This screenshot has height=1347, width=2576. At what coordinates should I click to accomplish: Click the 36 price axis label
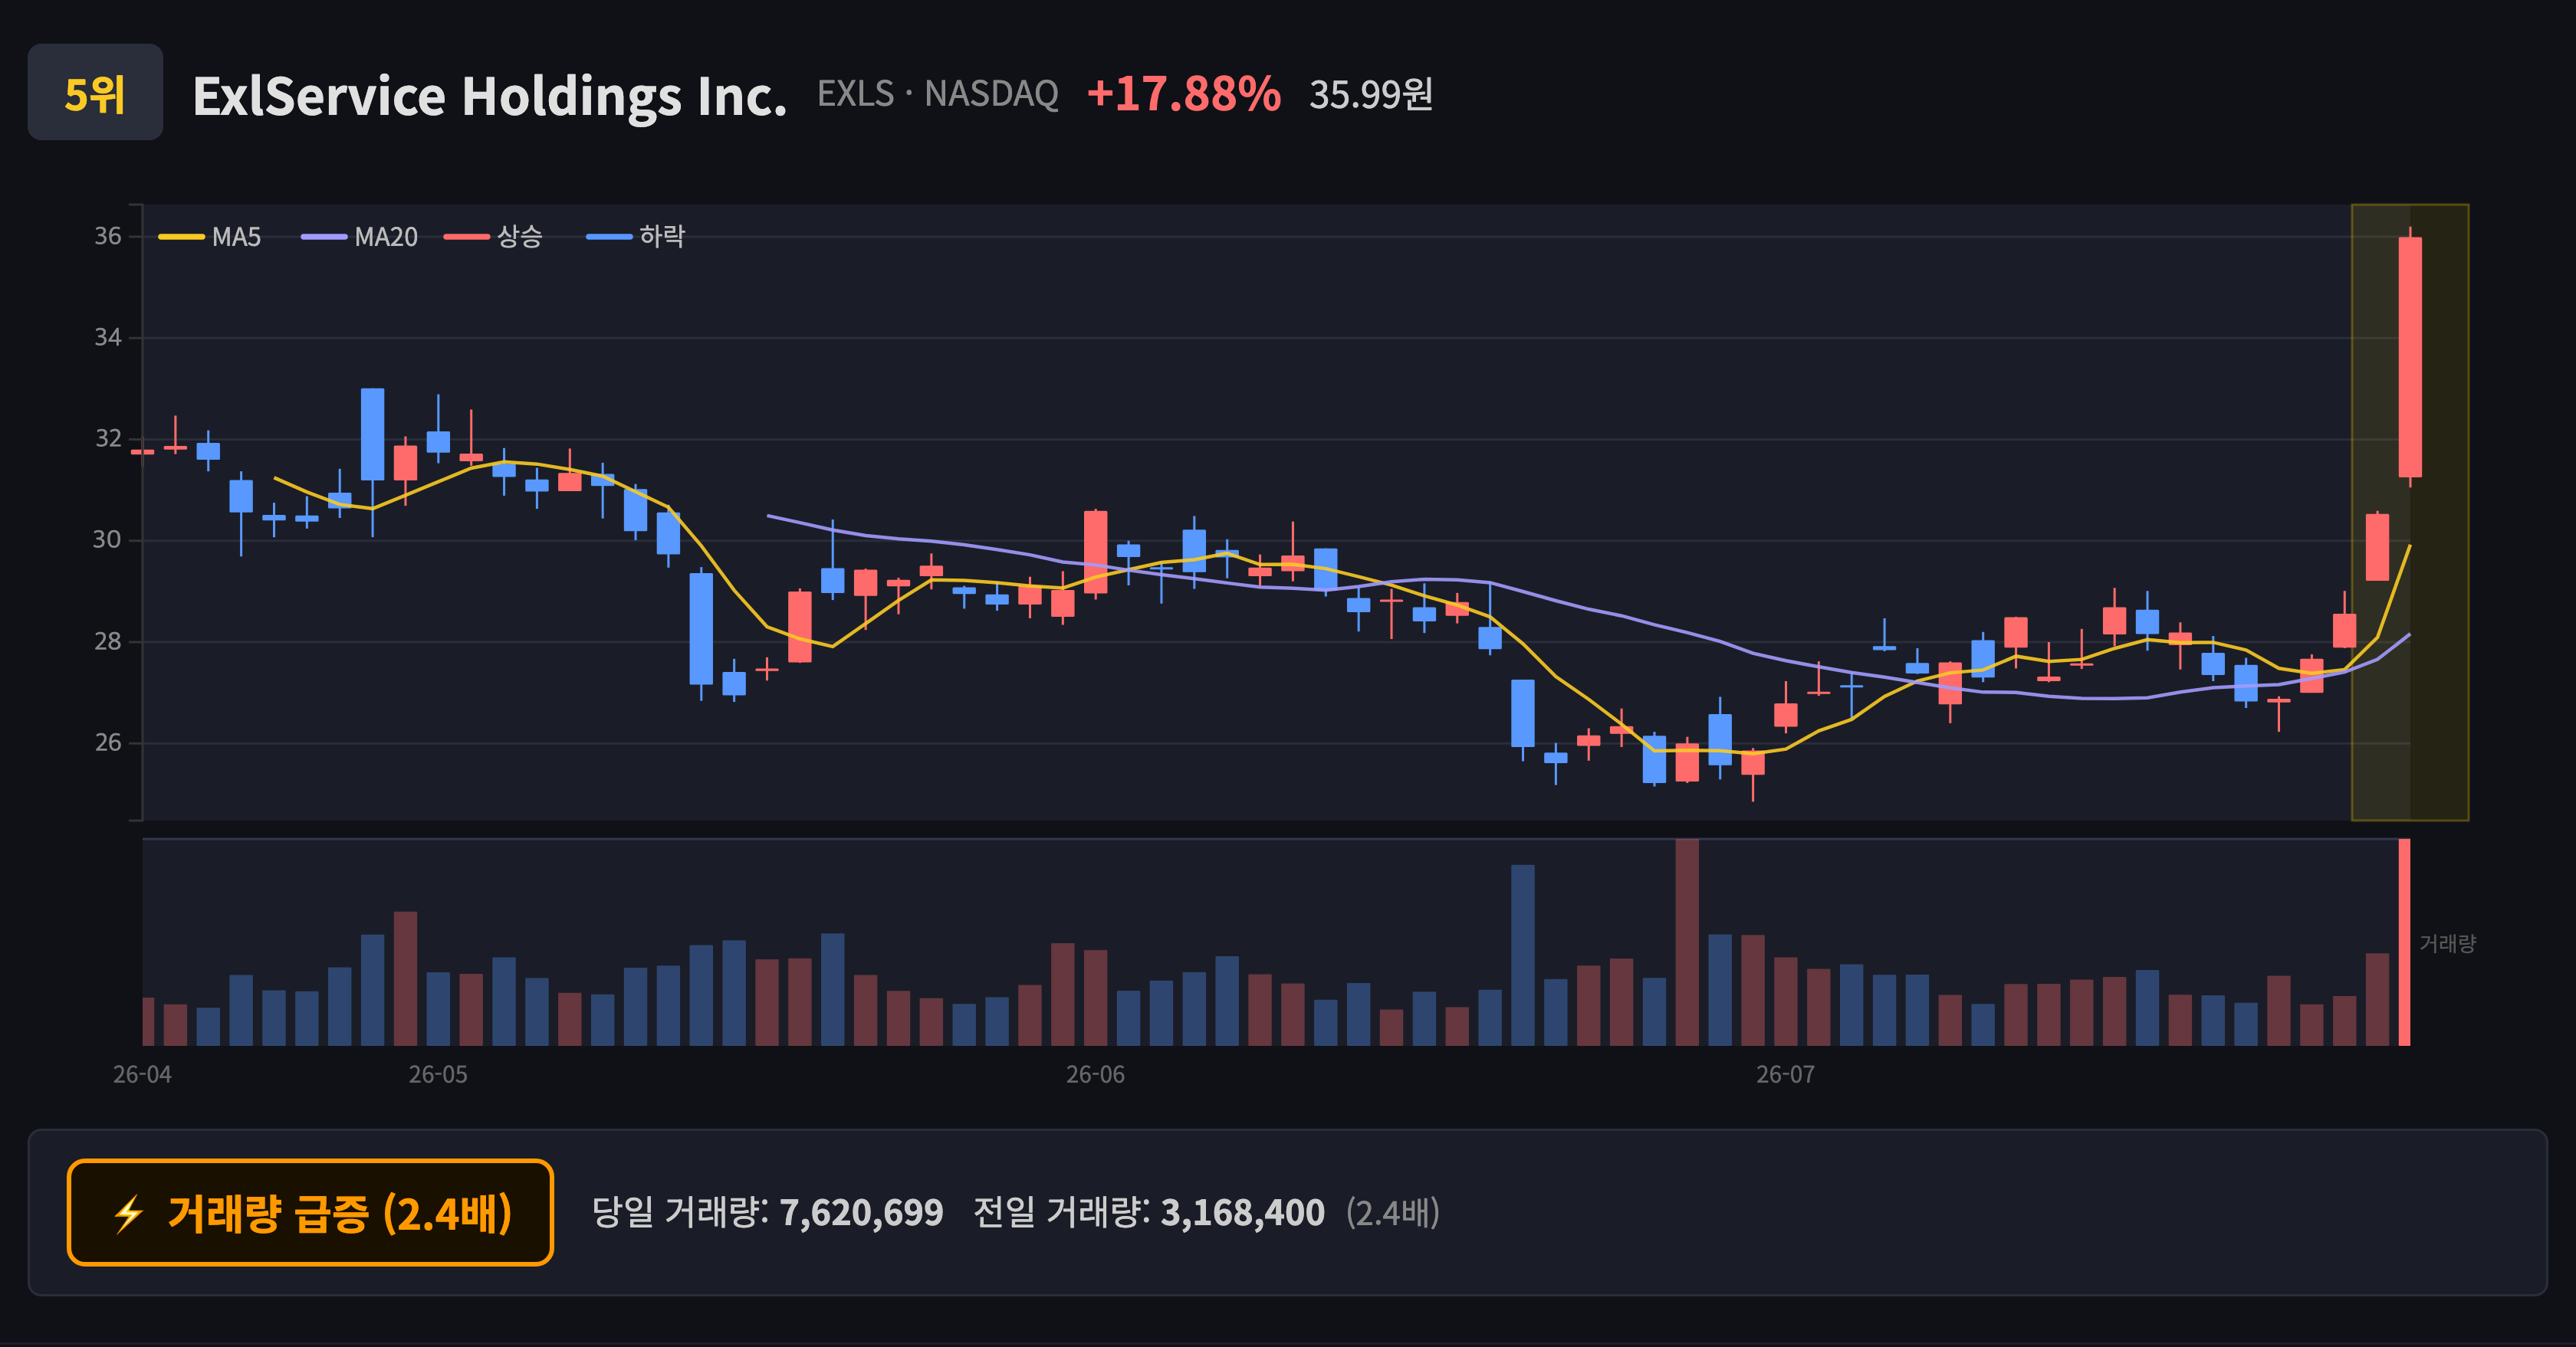pos(108,236)
